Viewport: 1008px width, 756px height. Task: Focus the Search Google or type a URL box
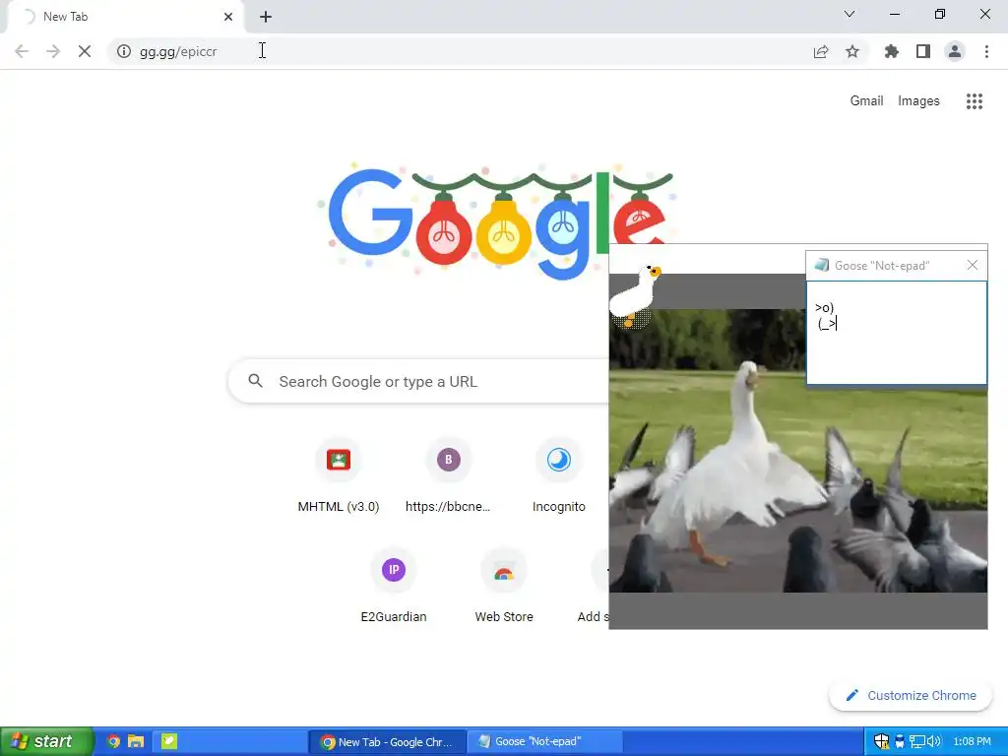pos(417,381)
